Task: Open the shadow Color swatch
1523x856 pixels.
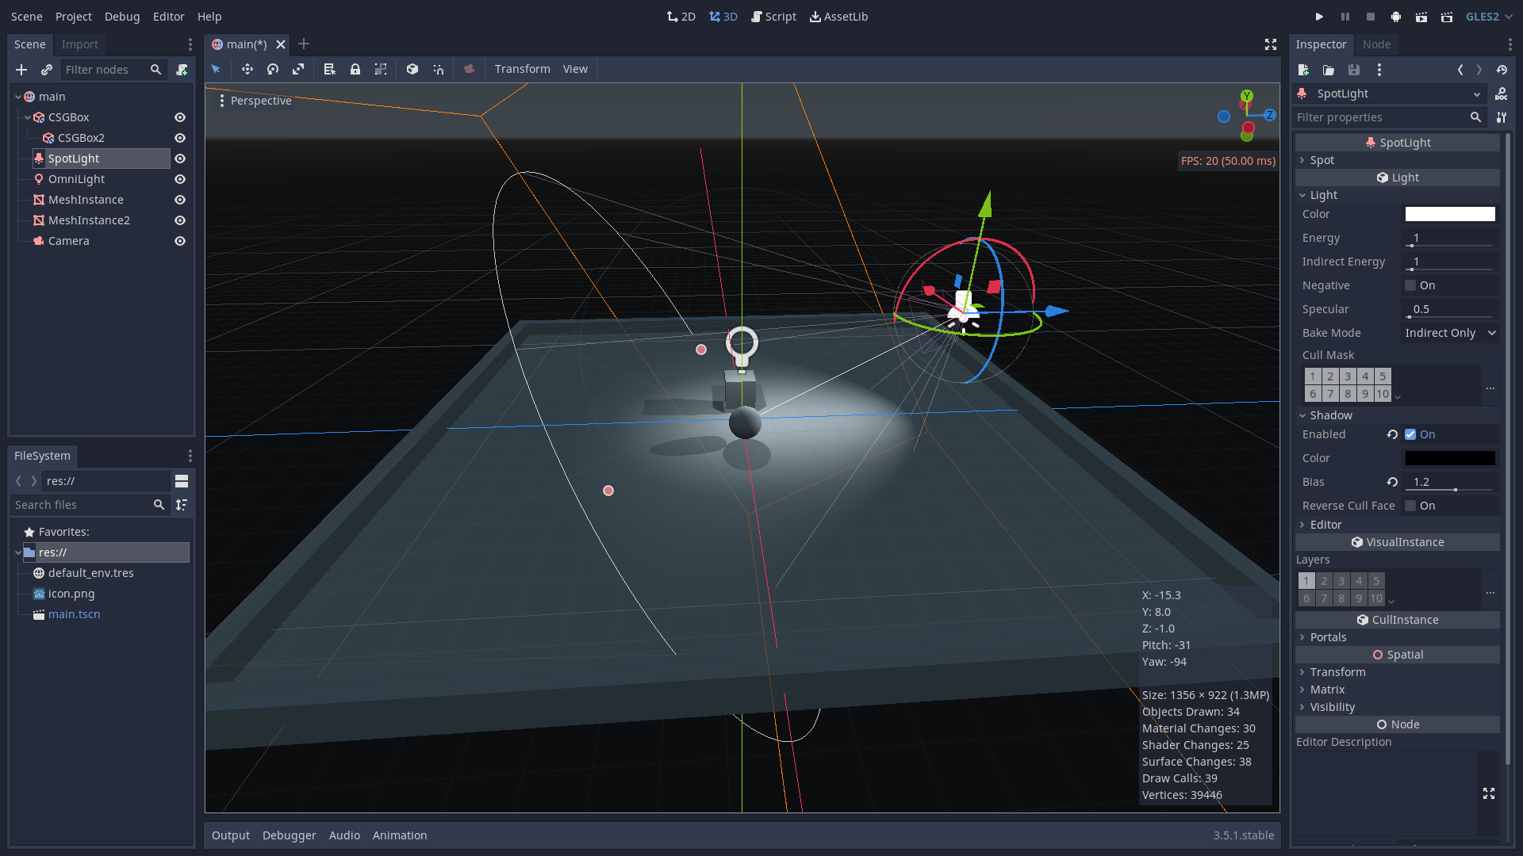Action: pos(1449,458)
